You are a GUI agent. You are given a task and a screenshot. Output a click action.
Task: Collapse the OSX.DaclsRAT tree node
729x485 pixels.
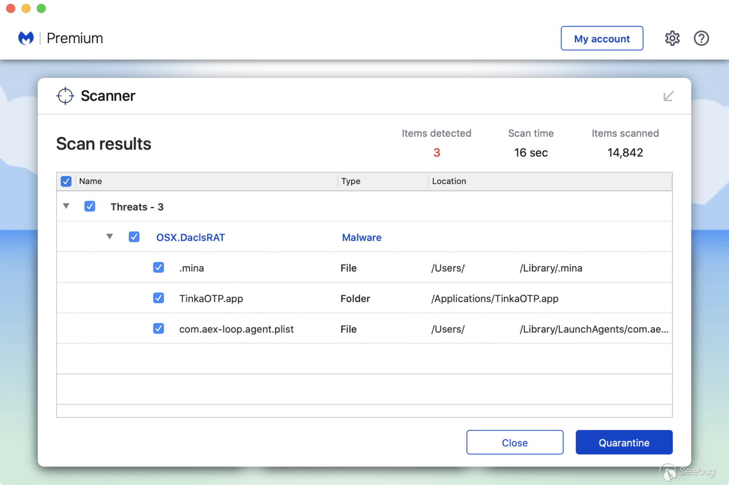110,236
